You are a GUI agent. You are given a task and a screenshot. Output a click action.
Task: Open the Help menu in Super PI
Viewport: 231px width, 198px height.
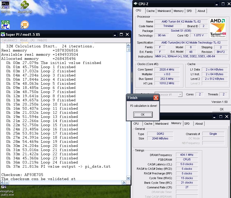(42, 40)
